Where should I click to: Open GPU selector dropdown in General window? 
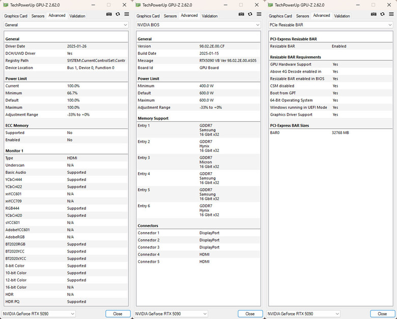(x=39, y=314)
